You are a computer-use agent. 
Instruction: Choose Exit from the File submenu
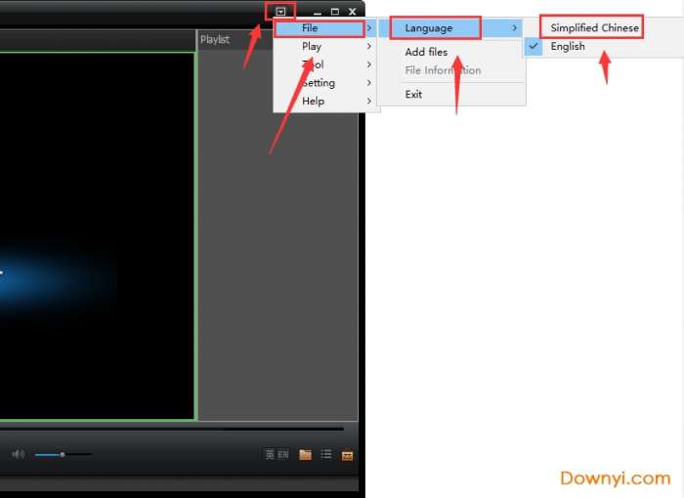coord(413,94)
